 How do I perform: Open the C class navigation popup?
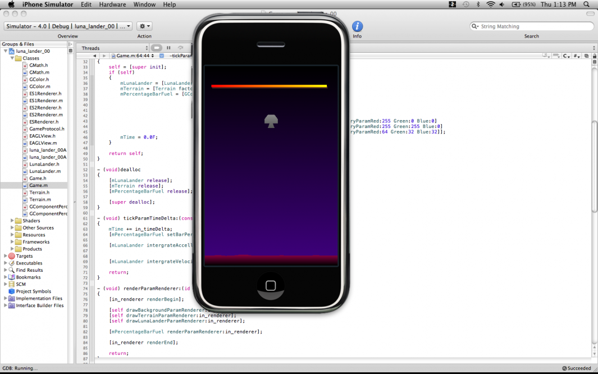(x=567, y=56)
